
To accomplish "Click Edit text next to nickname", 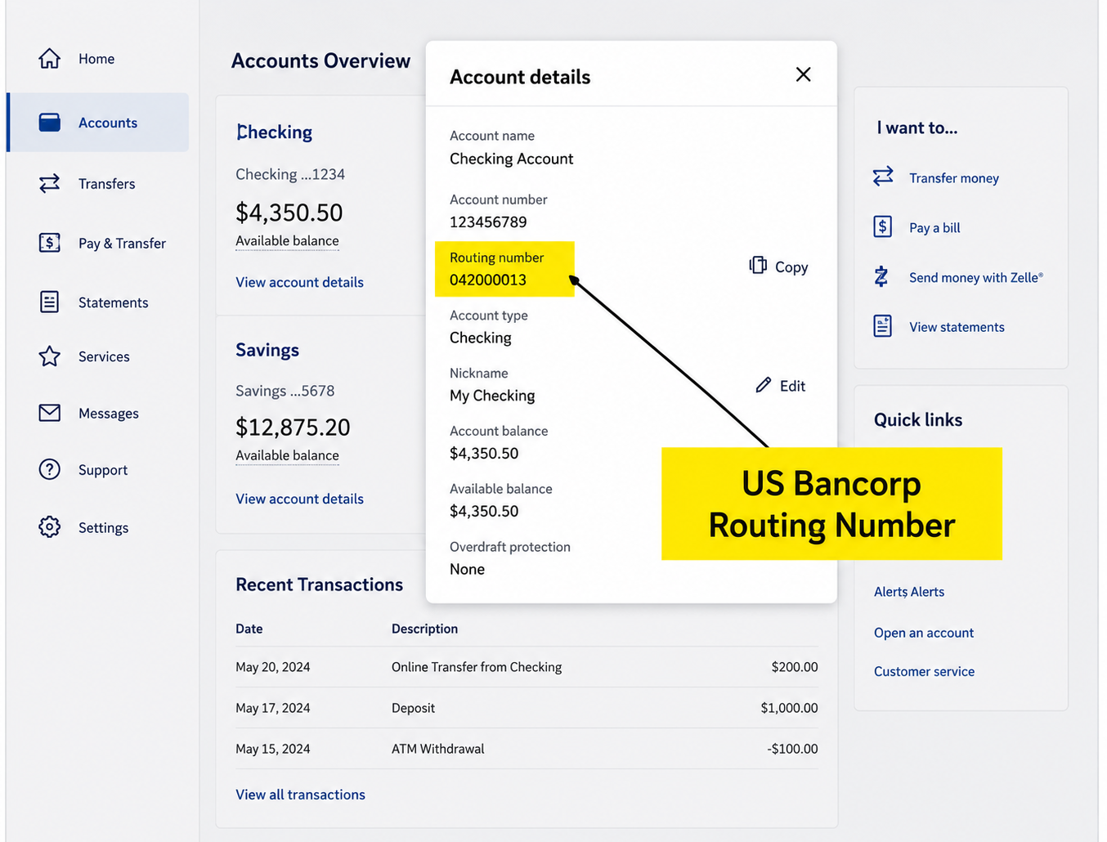I will click(792, 386).
